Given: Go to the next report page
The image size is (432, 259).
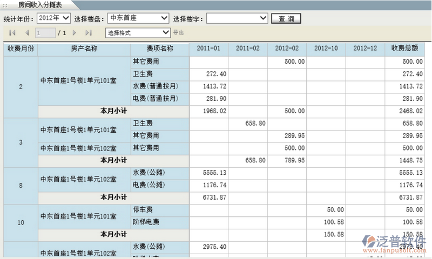Looking at the screenshot, I should [x=74, y=33].
